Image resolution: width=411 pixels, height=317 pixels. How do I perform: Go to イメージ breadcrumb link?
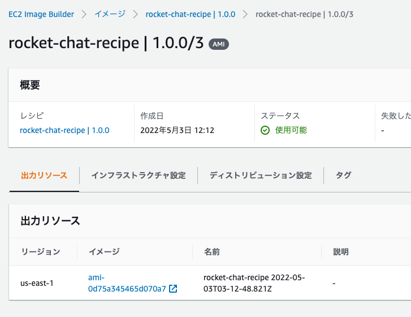point(110,14)
